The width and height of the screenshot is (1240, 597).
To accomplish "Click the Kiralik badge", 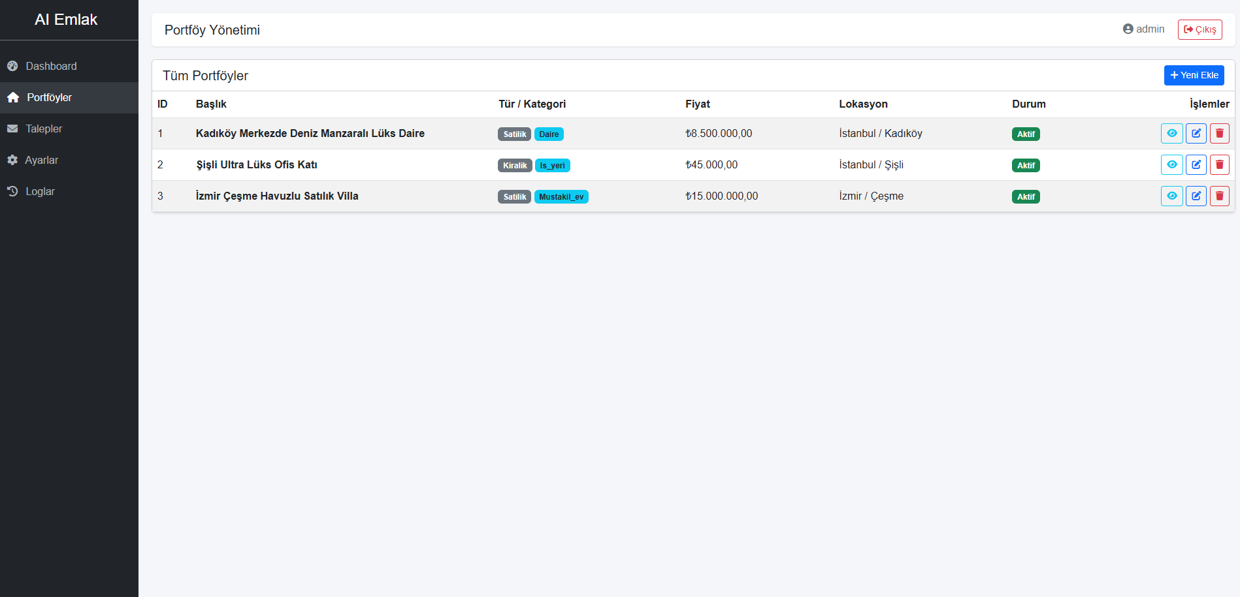I will click(515, 166).
